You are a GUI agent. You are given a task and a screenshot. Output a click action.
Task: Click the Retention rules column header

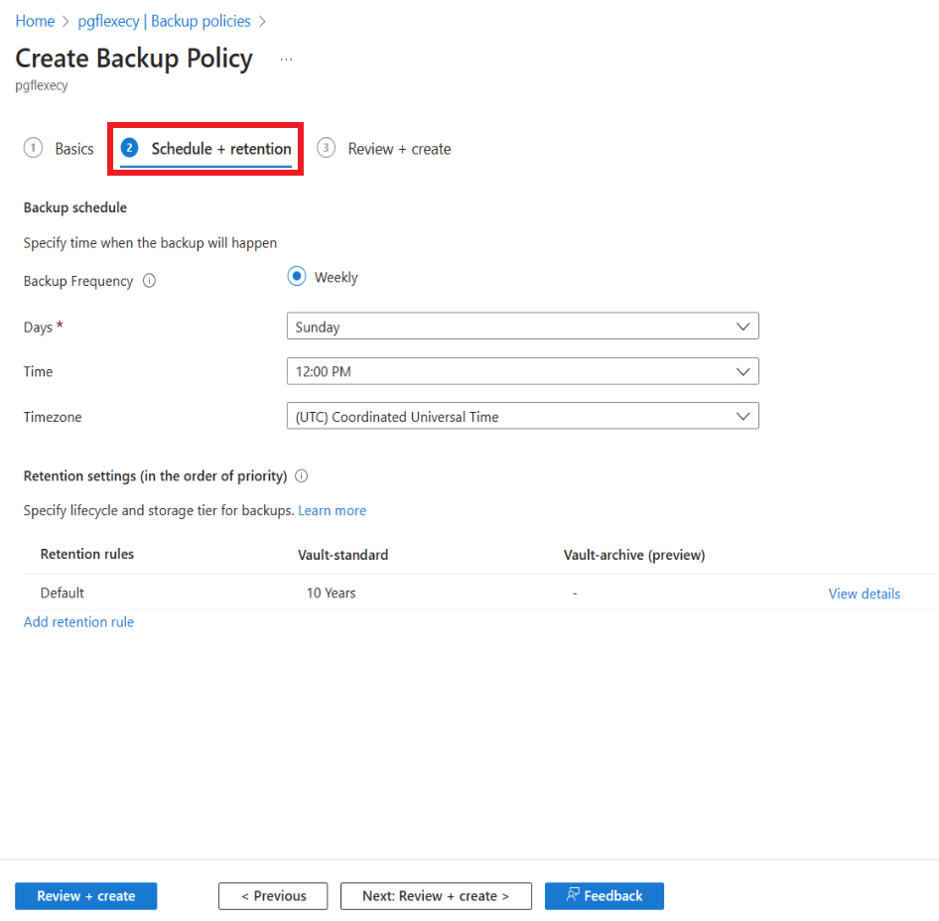pos(87,554)
